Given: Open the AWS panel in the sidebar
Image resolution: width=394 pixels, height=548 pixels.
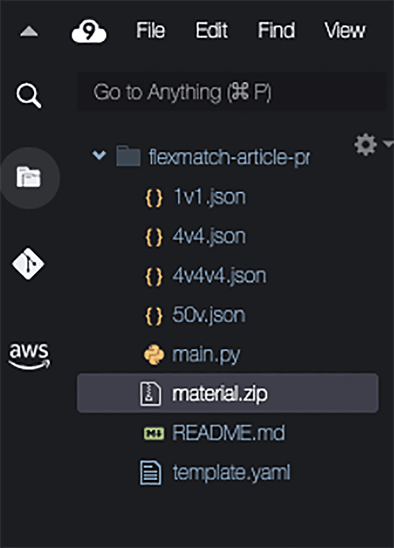Looking at the screenshot, I should click(x=28, y=353).
